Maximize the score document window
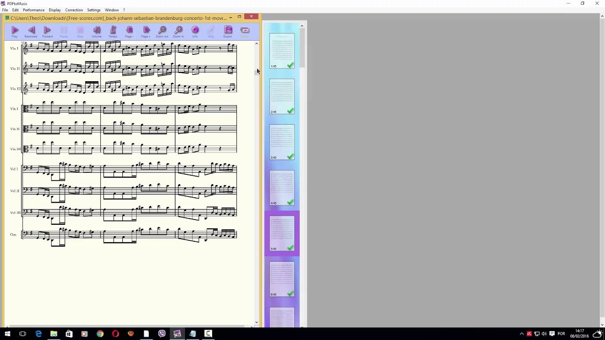 pyautogui.click(x=240, y=17)
